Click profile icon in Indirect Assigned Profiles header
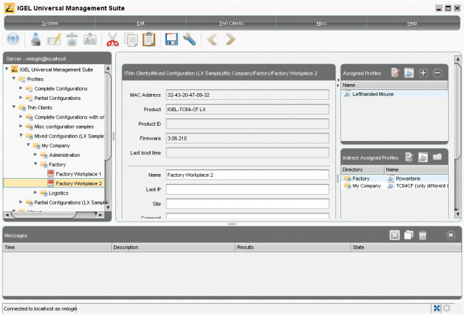This screenshot has width=464, height=315. (x=423, y=157)
